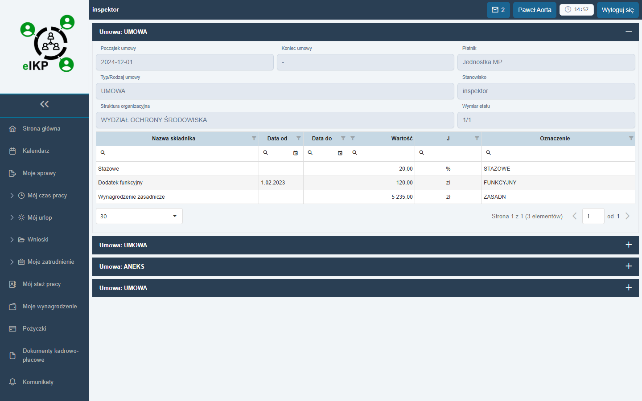This screenshot has height=401, width=642.
Task: Click filter icon in J column header
Action: click(477, 138)
